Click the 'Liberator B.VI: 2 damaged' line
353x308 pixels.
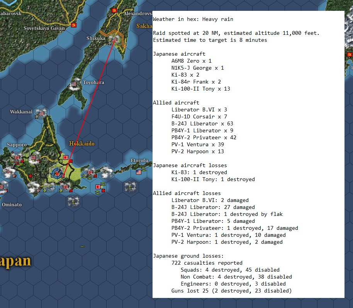(210, 200)
